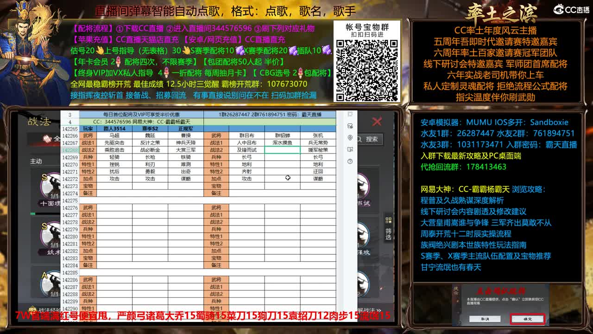This screenshot has width=593, height=334.
Task: Select the 群吕布 cell
Action: 246,135
